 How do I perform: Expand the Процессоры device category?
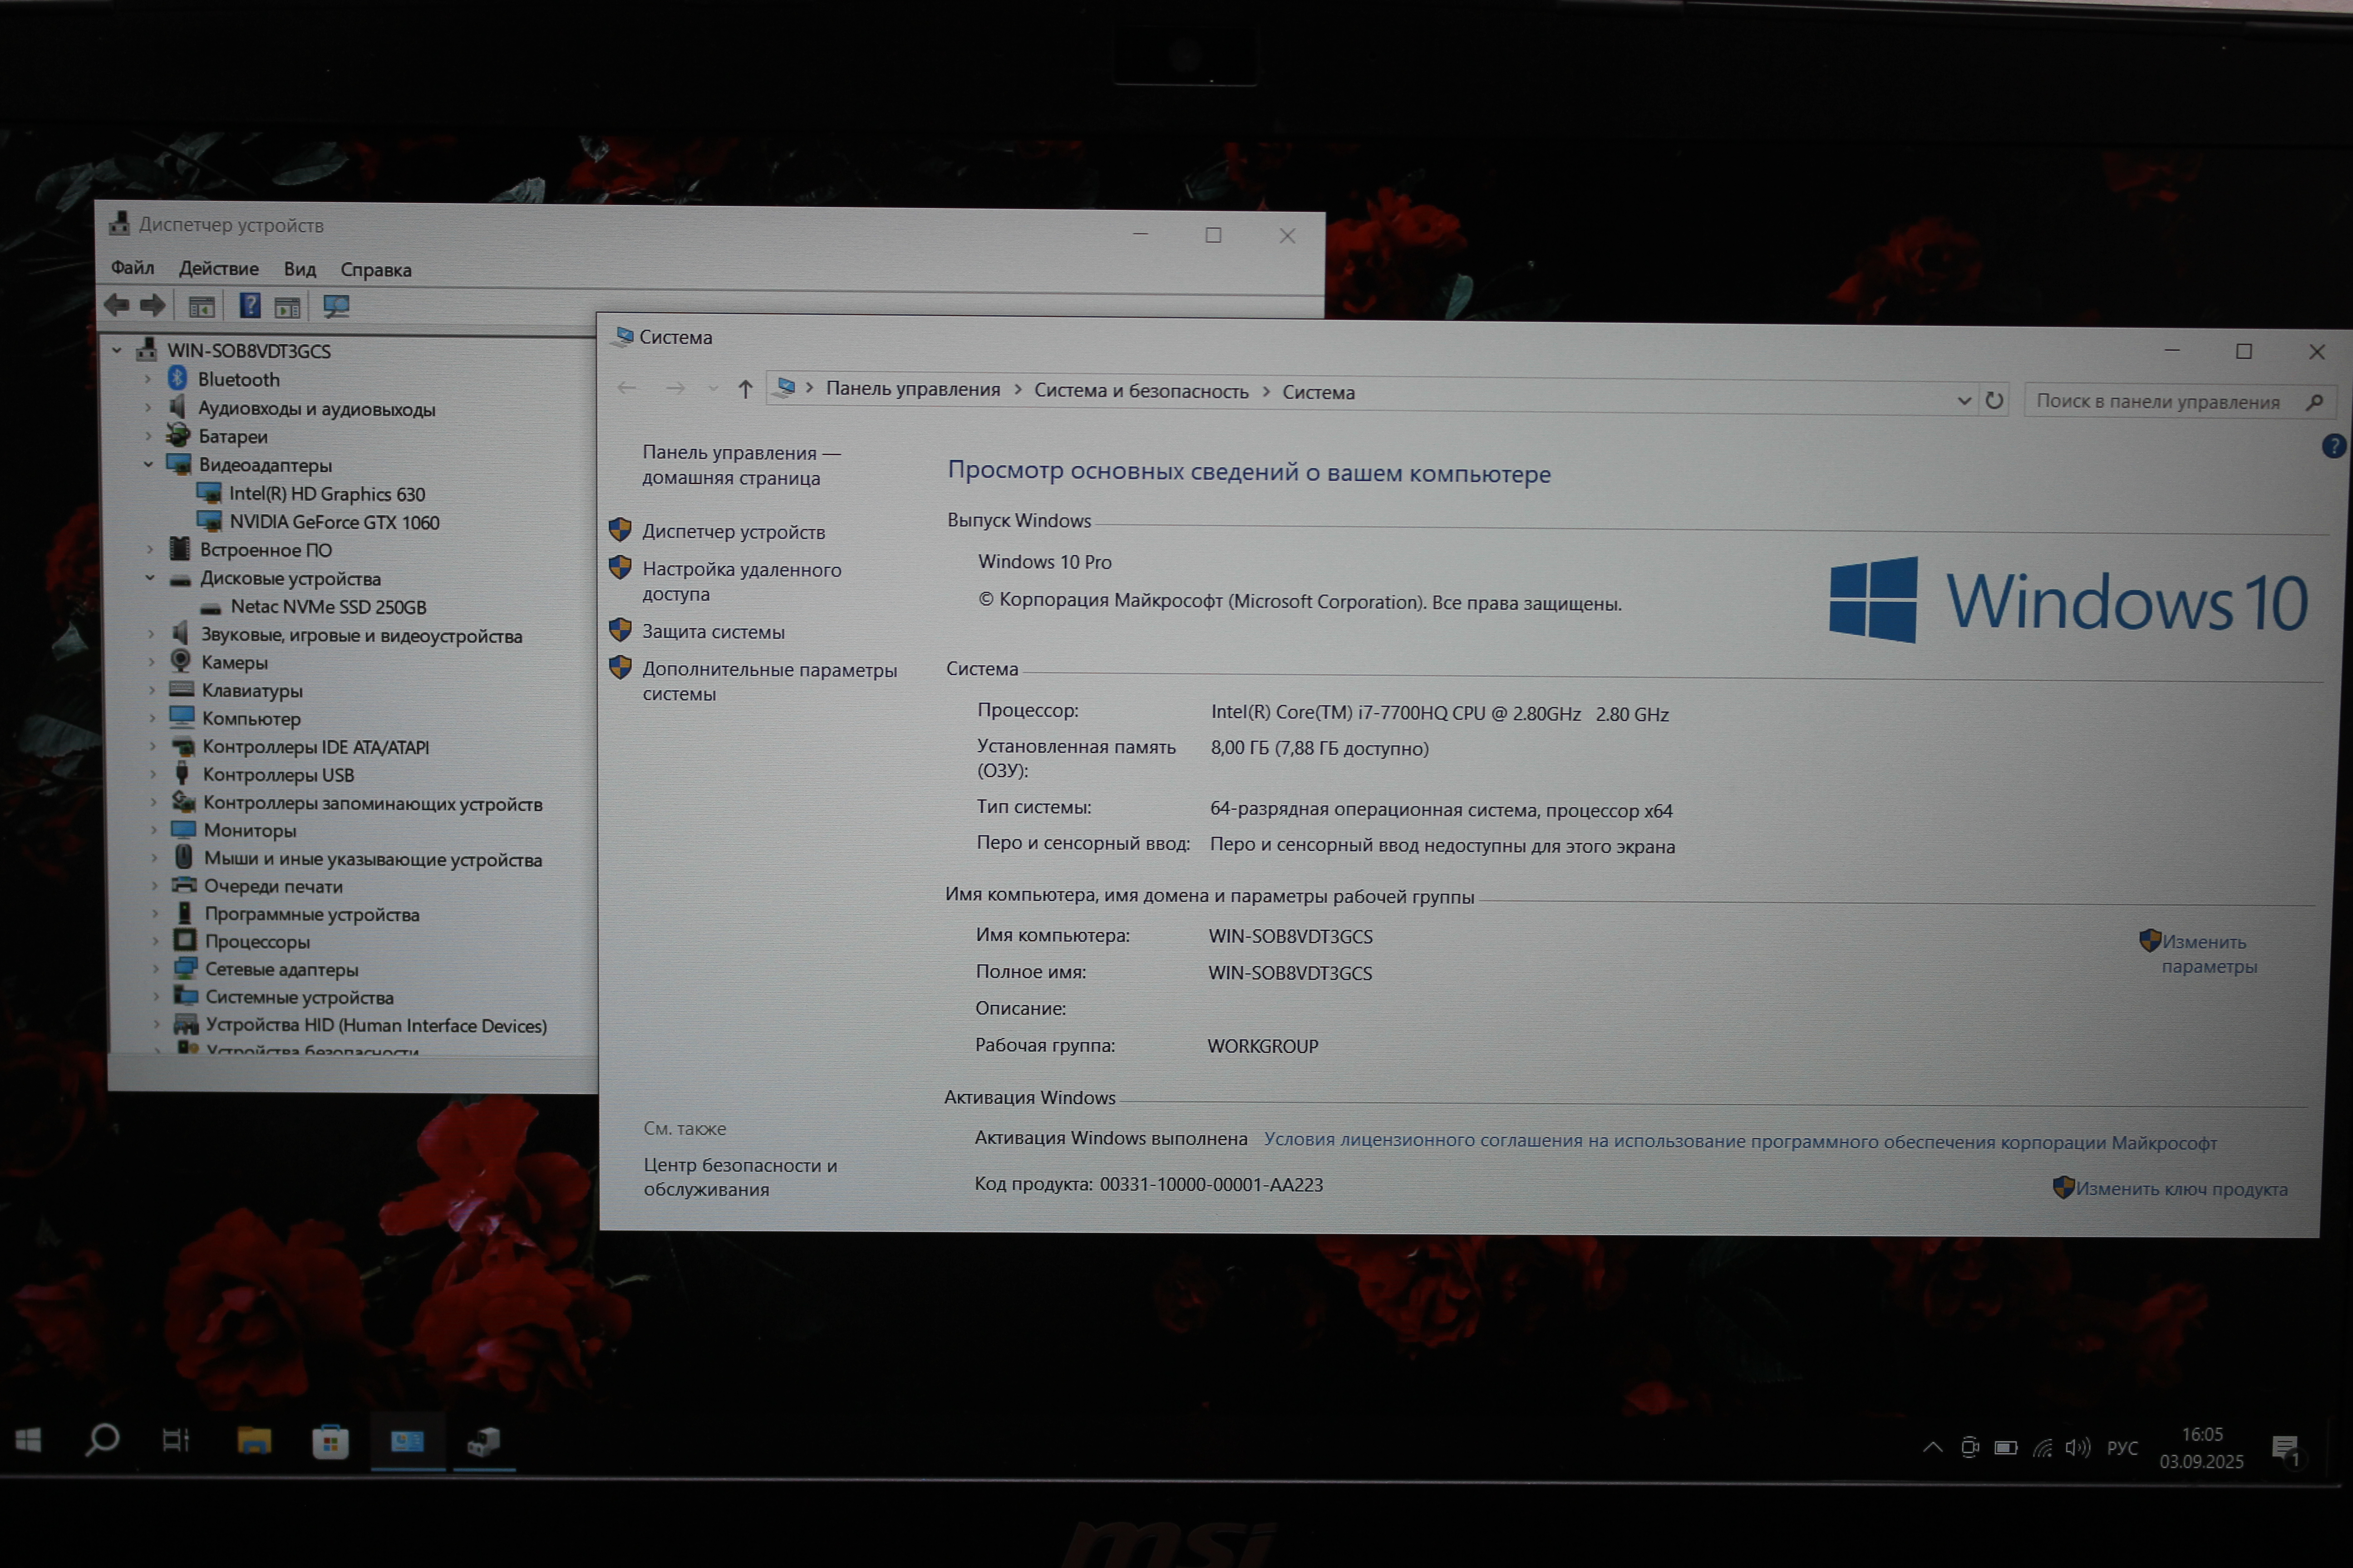pos(155,941)
